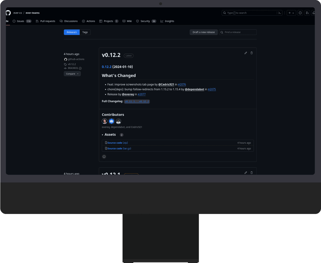Download Source code (tar.gz)
This screenshot has width=321, height=263.
tap(119, 149)
